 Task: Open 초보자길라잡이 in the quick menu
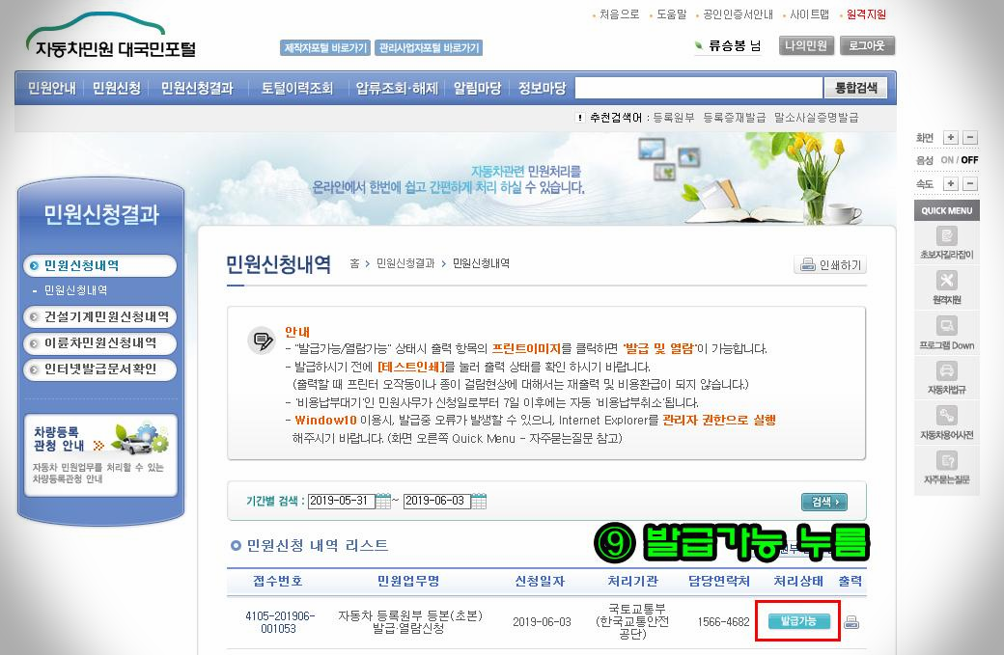(x=946, y=243)
